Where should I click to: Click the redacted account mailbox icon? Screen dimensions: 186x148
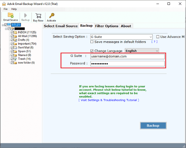click(x=12, y=29)
